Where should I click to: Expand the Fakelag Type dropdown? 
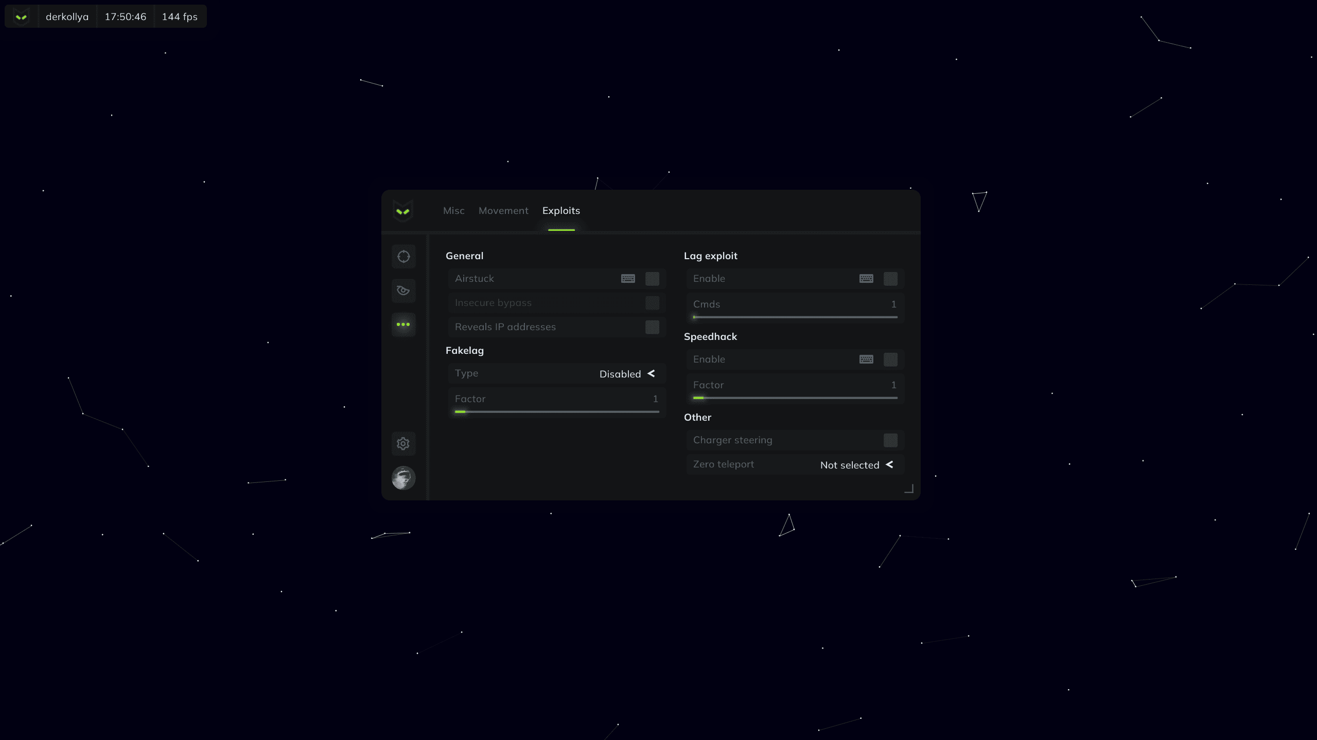tap(627, 374)
